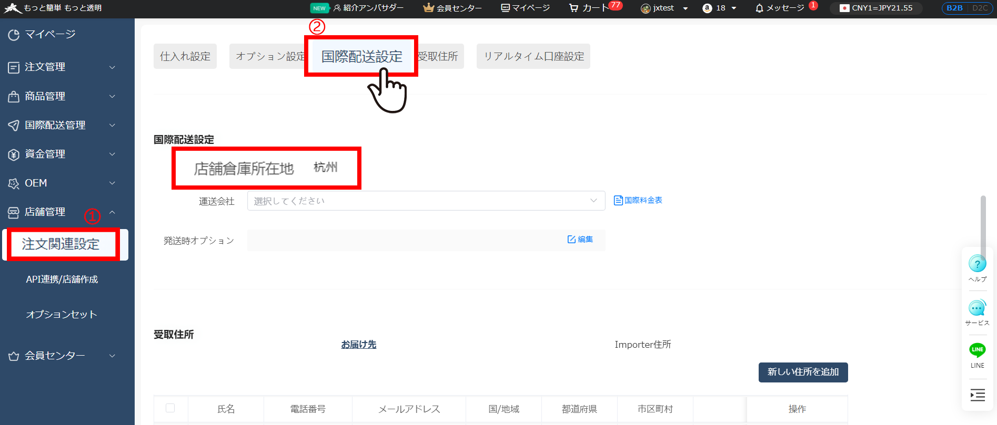Click the 市区町村 column header

tap(655, 409)
